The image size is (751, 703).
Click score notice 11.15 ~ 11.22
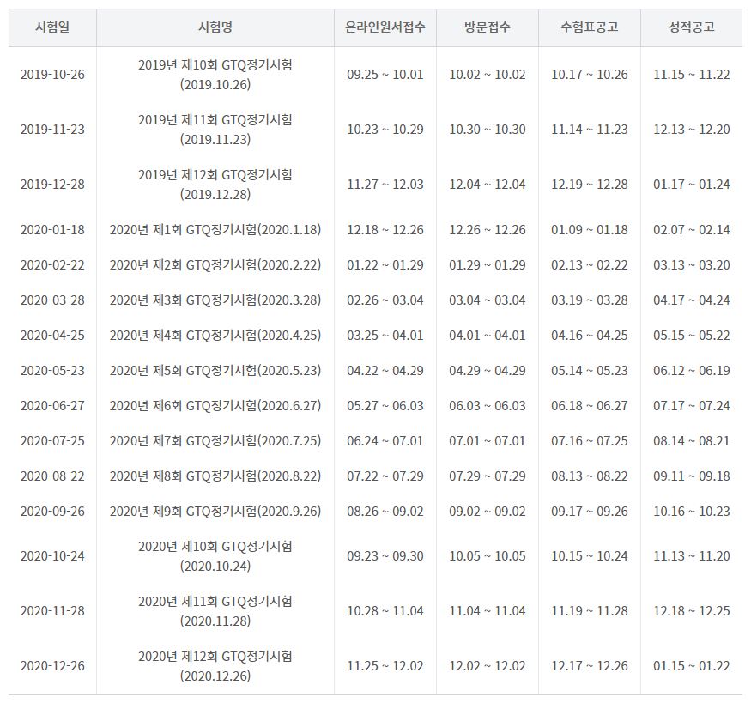coord(692,75)
